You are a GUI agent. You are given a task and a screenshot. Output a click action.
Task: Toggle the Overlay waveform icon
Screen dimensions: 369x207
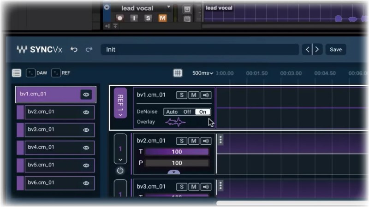175,122
